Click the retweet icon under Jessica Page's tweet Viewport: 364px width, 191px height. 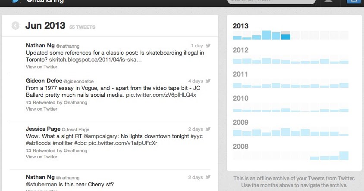coord(28,151)
